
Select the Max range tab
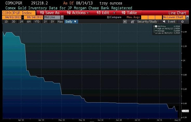(x=60, y=22)
